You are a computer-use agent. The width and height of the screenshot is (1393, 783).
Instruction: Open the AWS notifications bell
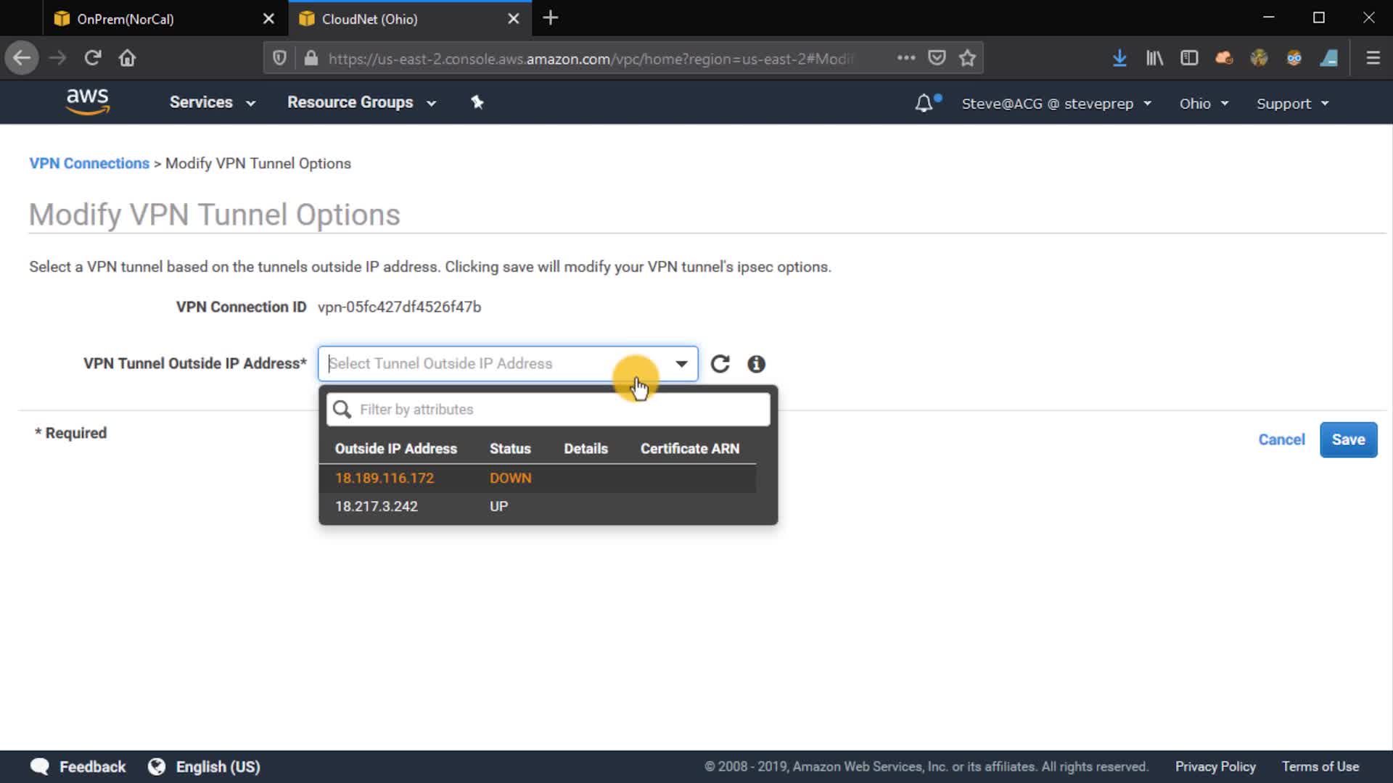[x=924, y=104]
